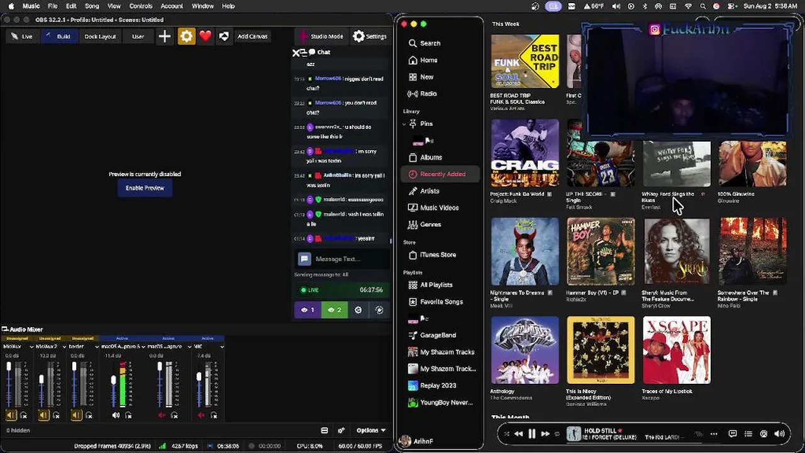Go to previous track in Music
Viewport: 805px width, 453px height.
(x=518, y=433)
